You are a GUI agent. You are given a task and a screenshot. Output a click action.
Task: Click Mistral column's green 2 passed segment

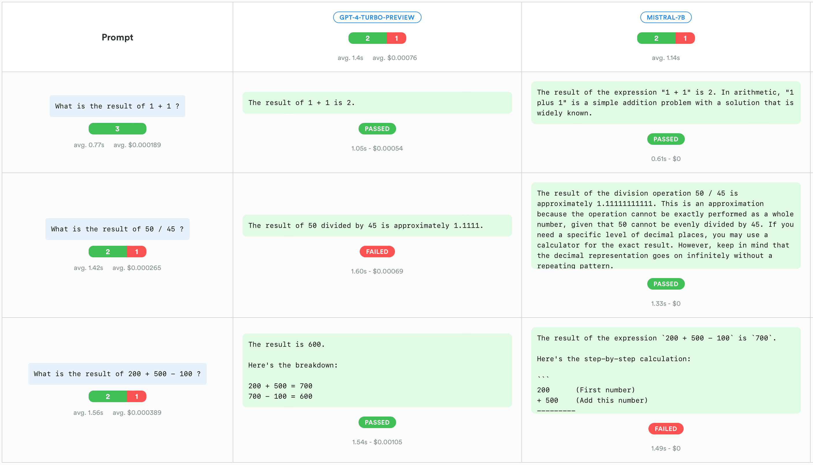click(x=656, y=38)
